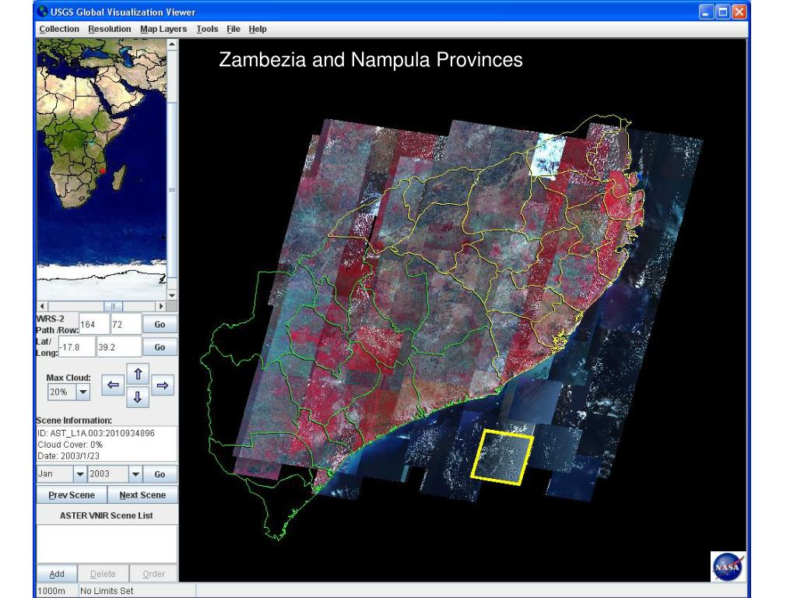Click the 1000m status bar entry
The width and height of the screenshot is (797, 598).
pos(51,591)
